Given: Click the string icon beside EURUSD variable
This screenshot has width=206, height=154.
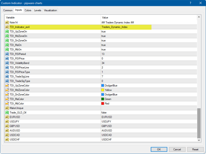Looking at the screenshot, I should 7,117.
